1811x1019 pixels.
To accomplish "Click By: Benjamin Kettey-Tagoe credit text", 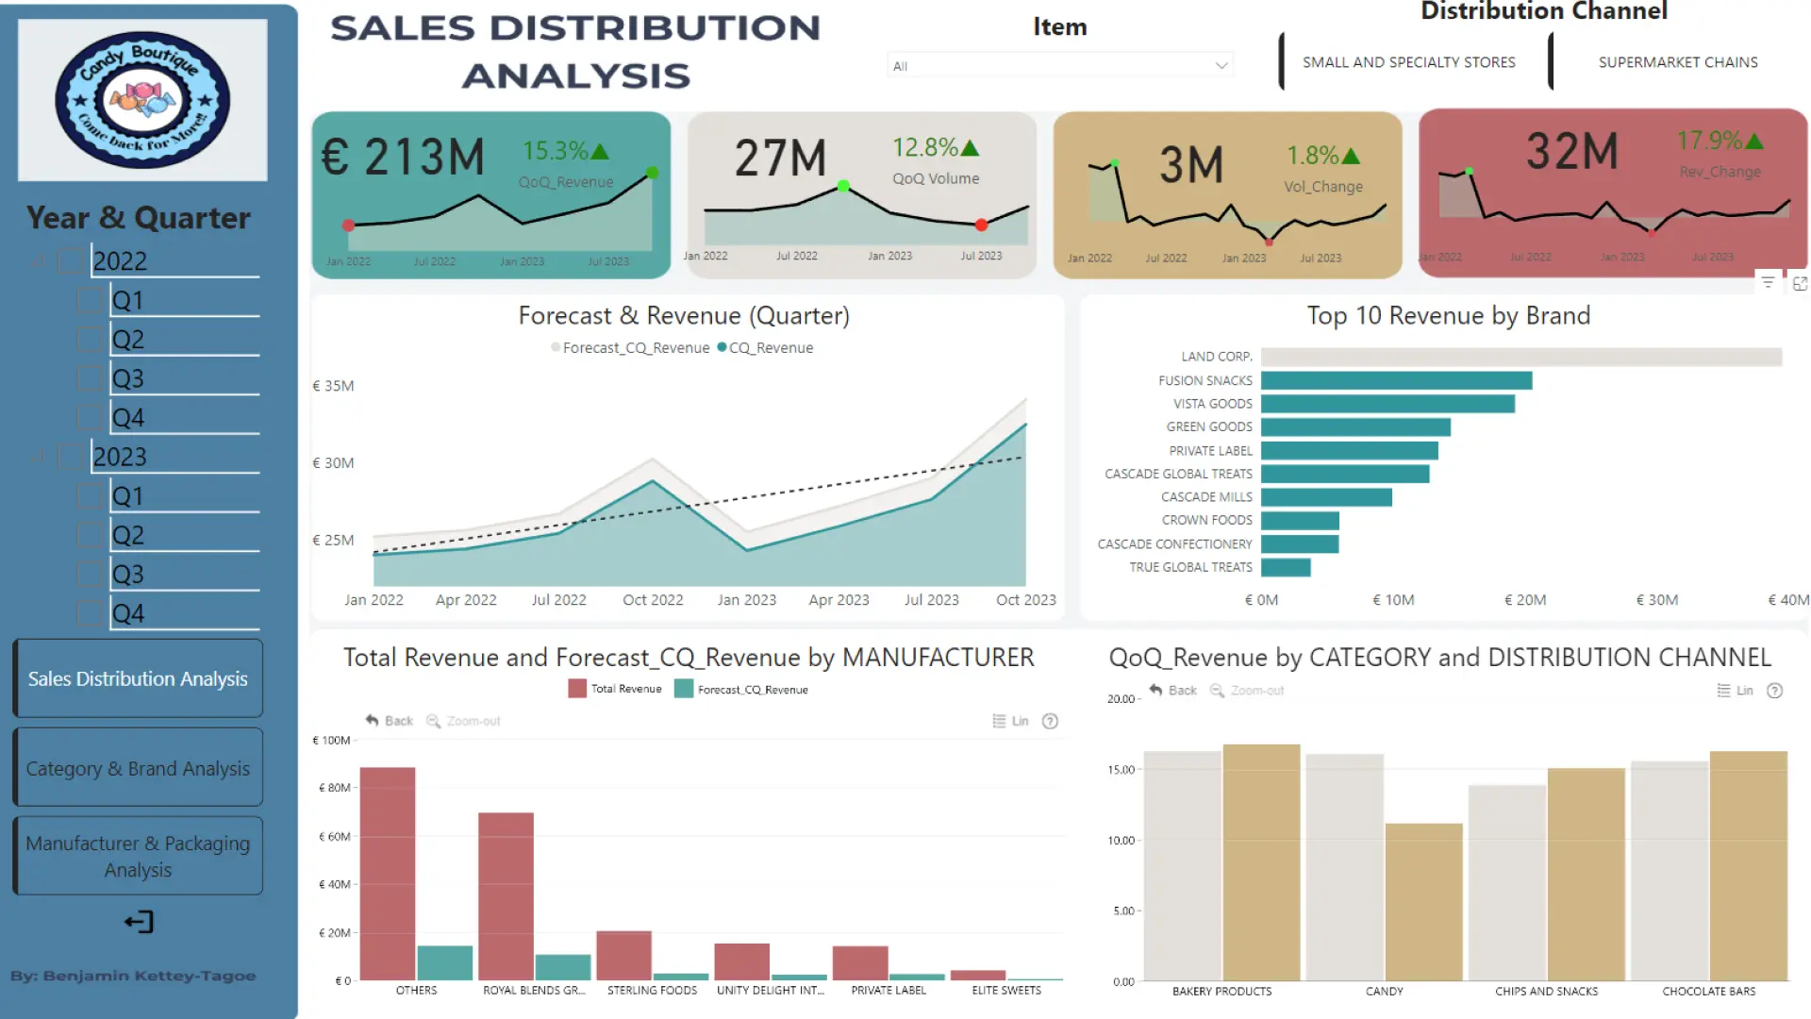I will 133,976.
